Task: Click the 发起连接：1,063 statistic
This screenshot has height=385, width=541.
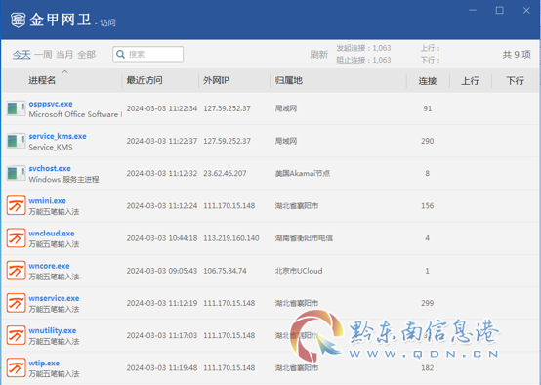Action: pyautogui.click(x=363, y=48)
